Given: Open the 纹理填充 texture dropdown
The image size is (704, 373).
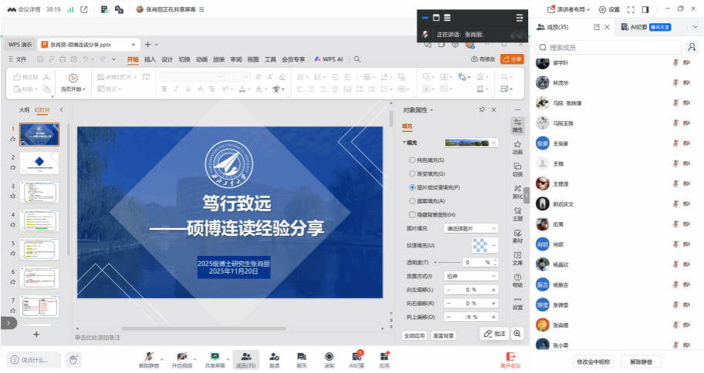Looking at the screenshot, I should coord(484,245).
